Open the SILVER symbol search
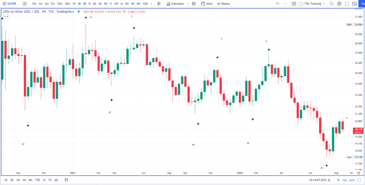 coord(10,4)
